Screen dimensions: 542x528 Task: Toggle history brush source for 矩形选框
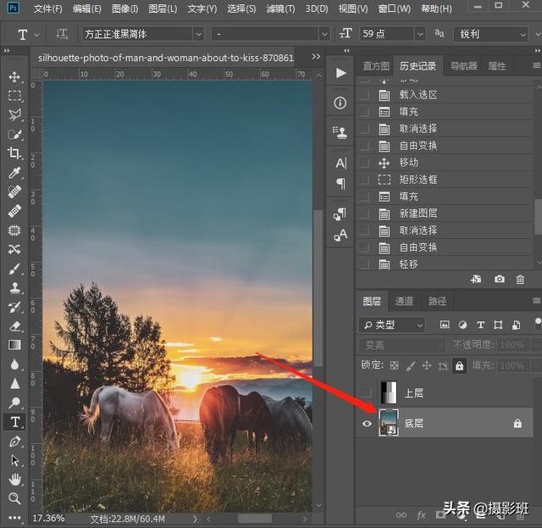(x=364, y=180)
